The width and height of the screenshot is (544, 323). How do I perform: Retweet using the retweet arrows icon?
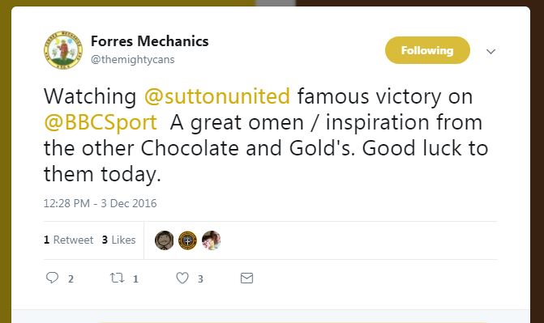coord(117,278)
